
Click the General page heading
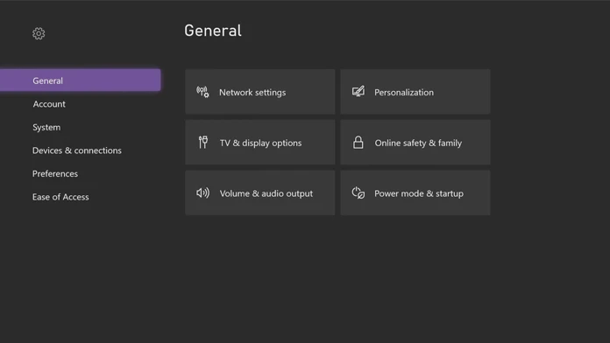(213, 31)
